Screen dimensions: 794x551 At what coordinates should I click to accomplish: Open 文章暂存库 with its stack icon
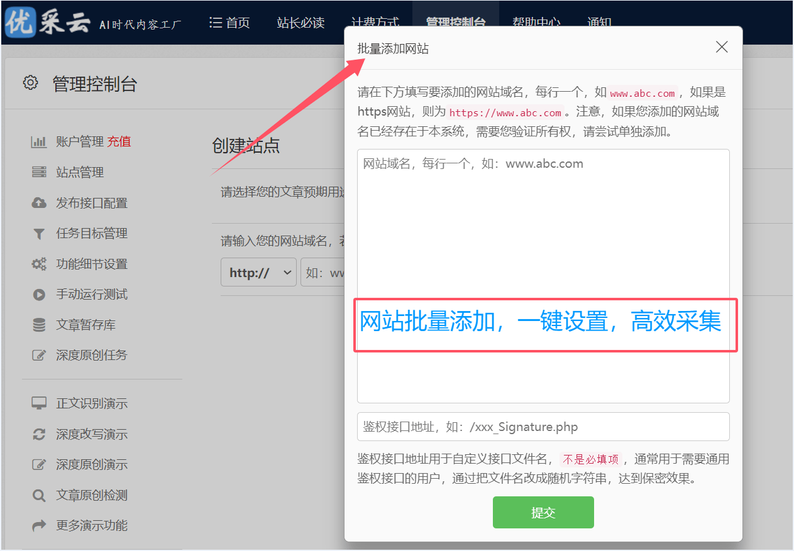39,325
